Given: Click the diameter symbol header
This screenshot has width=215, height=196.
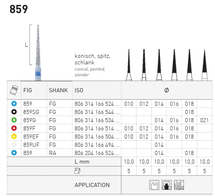Looking at the screenshot, I should [167, 90].
